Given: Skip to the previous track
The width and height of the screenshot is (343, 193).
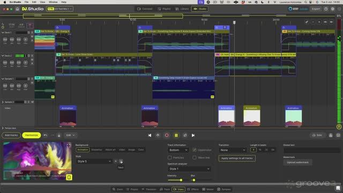Looking at the screenshot, I should coord(150,136).
